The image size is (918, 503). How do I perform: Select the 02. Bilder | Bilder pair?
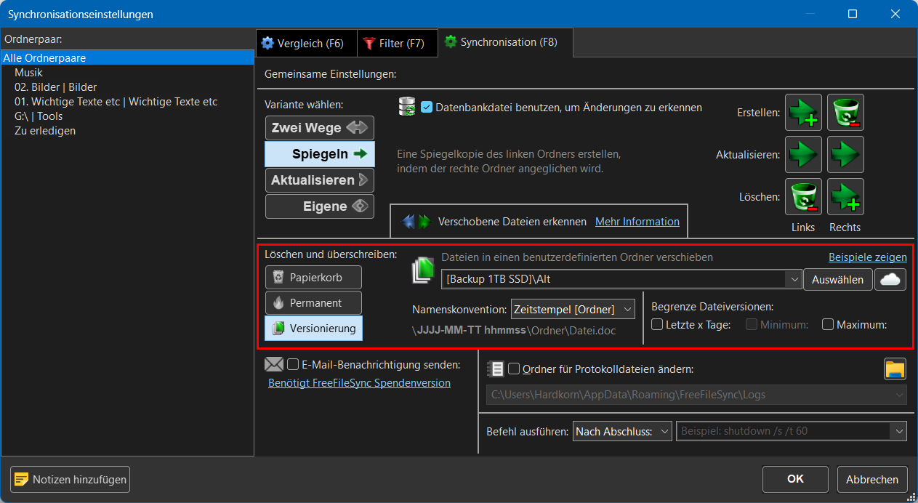(127, 87)
